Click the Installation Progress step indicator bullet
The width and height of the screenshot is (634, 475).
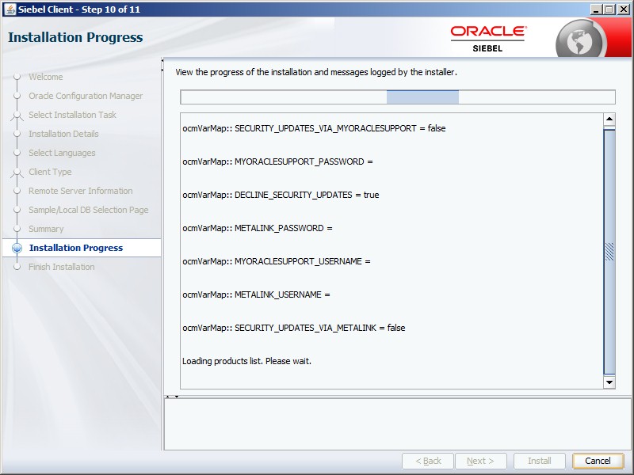(x=17, y=248)
